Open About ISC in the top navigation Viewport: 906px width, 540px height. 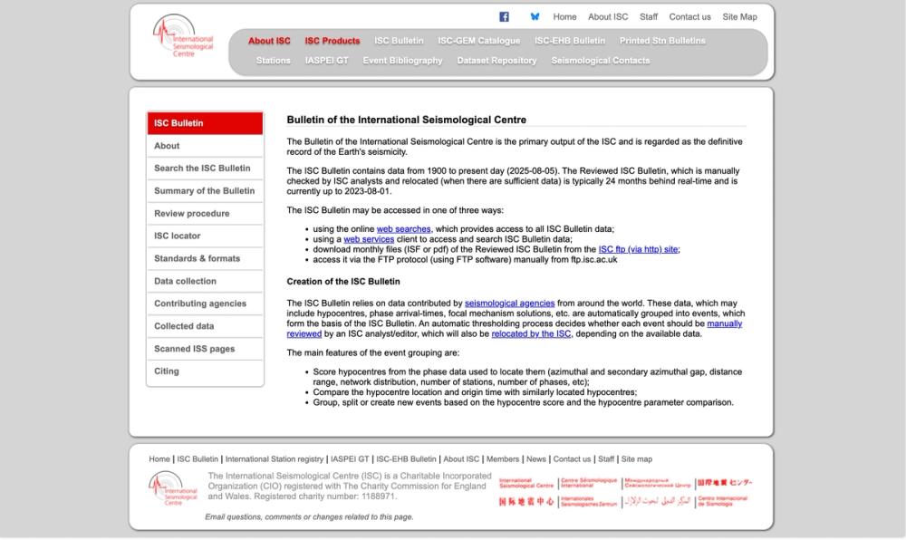click(608, 16)
